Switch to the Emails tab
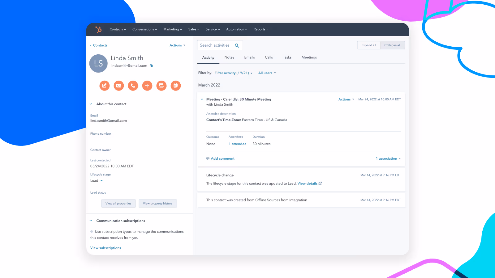 (249, 57)
